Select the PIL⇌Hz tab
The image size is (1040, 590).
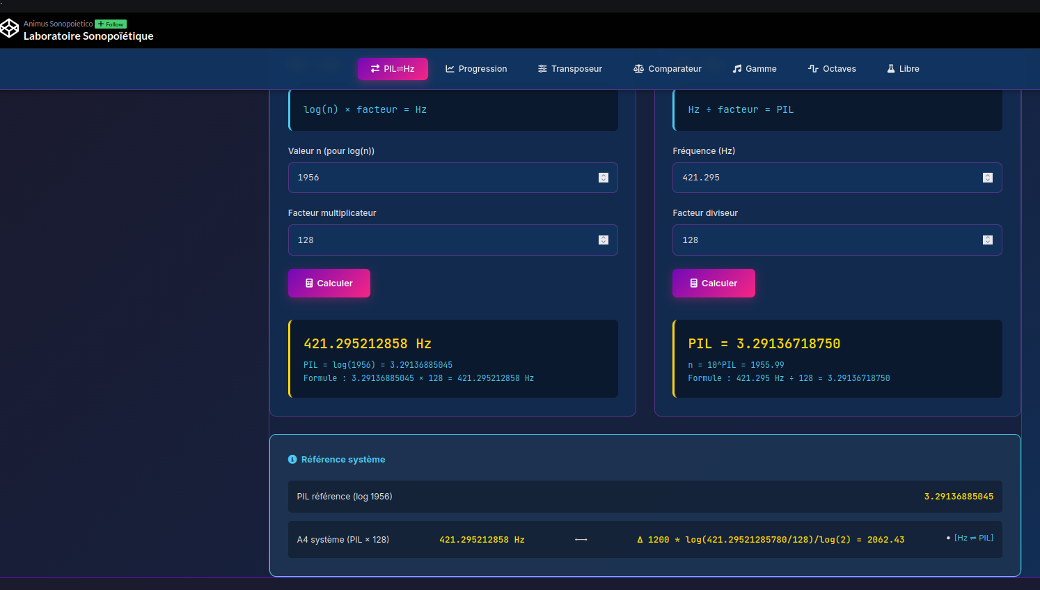[x=393, y=69]
